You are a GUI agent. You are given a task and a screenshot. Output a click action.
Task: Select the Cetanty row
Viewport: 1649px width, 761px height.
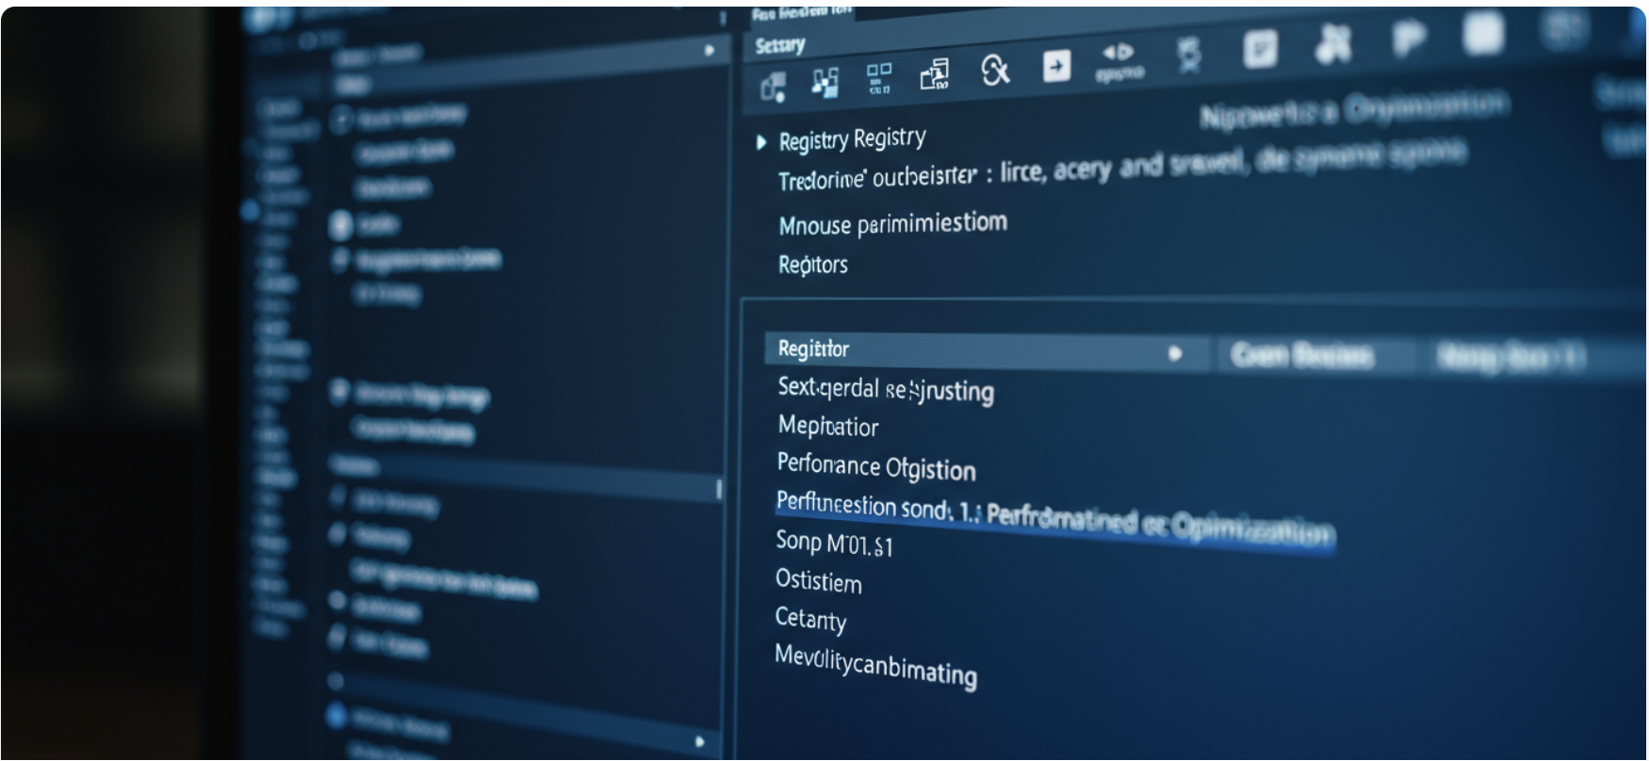(x=810, y=619)
